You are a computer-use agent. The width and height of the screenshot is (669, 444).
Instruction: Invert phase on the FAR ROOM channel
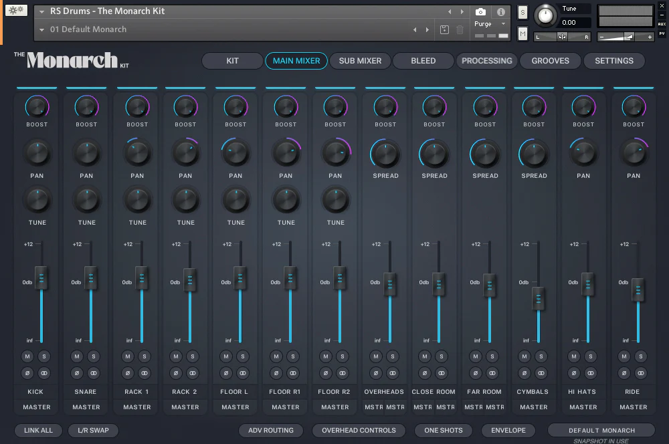point(476,373)
